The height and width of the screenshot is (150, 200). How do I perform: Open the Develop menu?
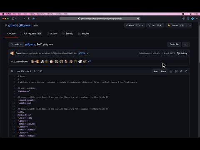50,14
